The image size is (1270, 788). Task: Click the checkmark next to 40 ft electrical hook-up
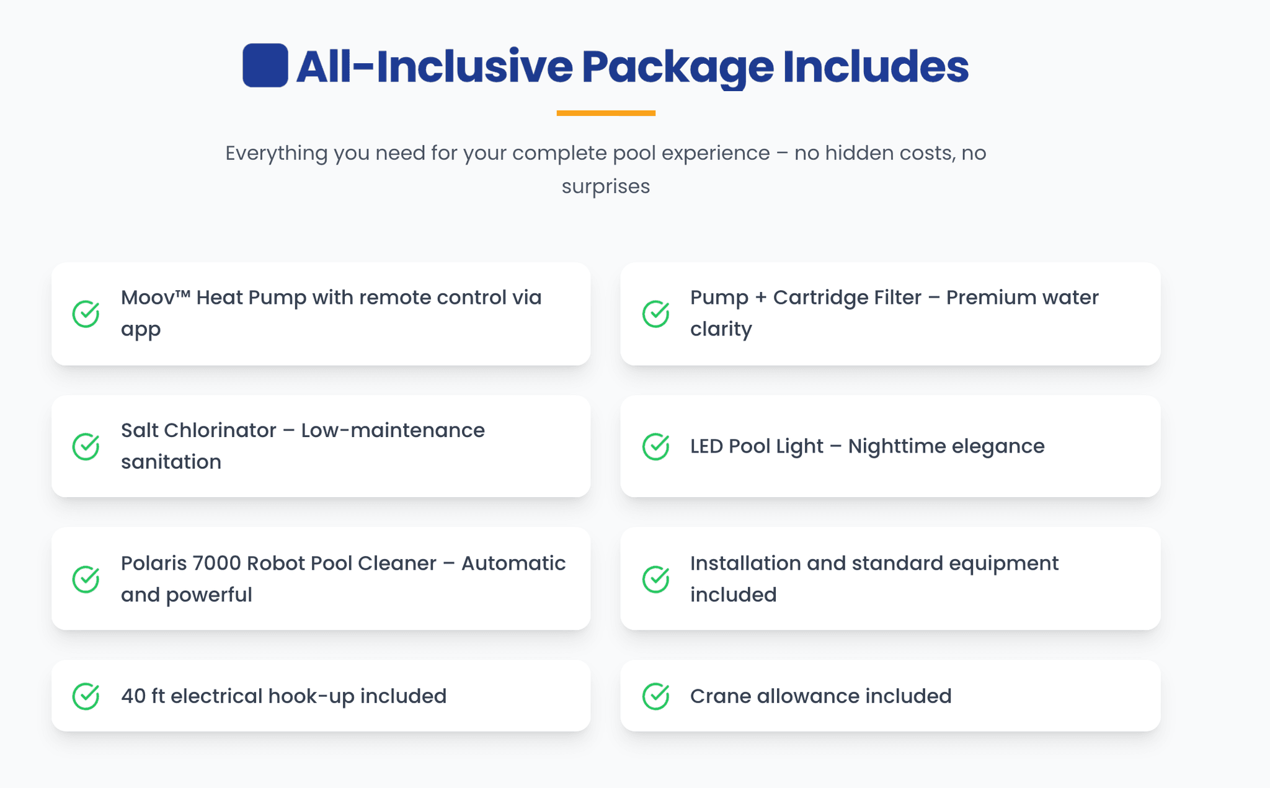(86, 696)
